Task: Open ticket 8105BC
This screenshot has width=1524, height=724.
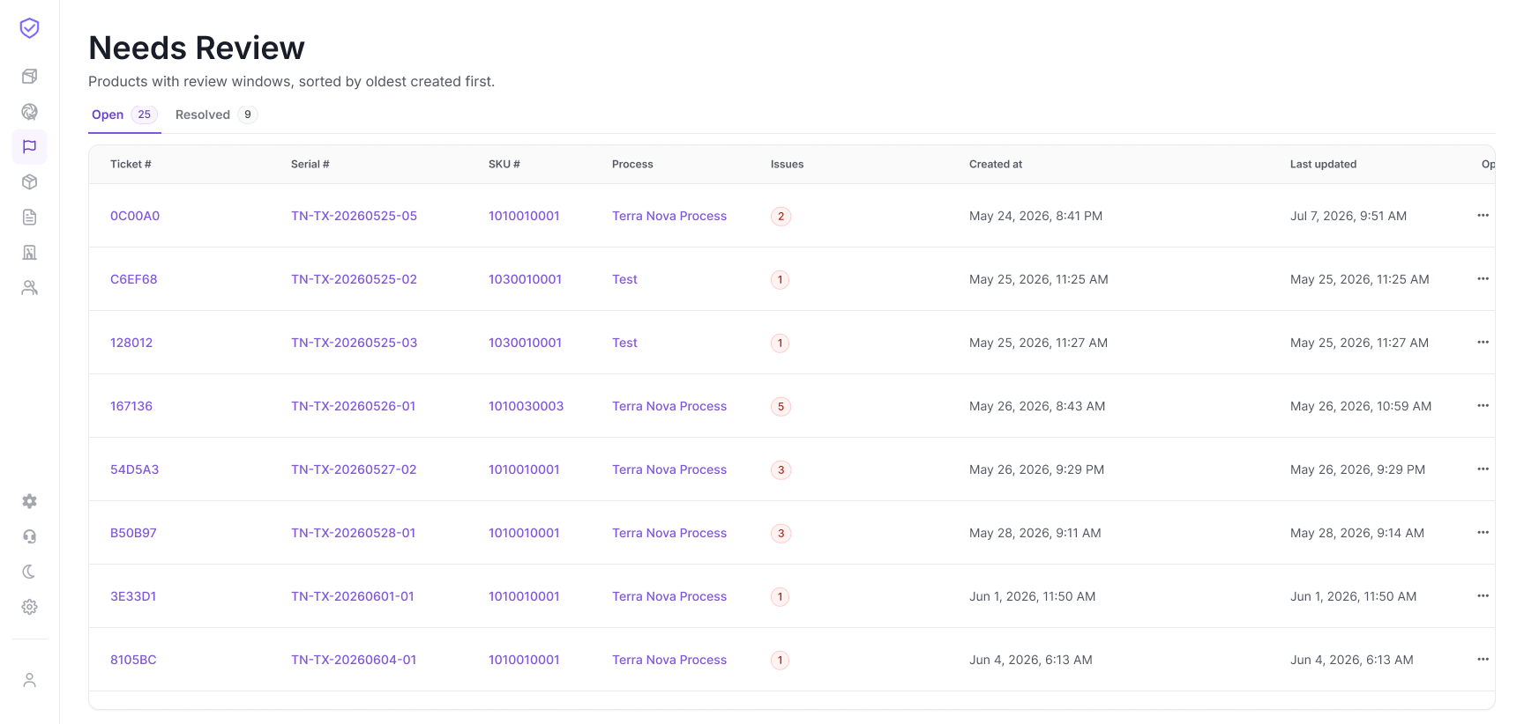Action: [x=133, y=660]
